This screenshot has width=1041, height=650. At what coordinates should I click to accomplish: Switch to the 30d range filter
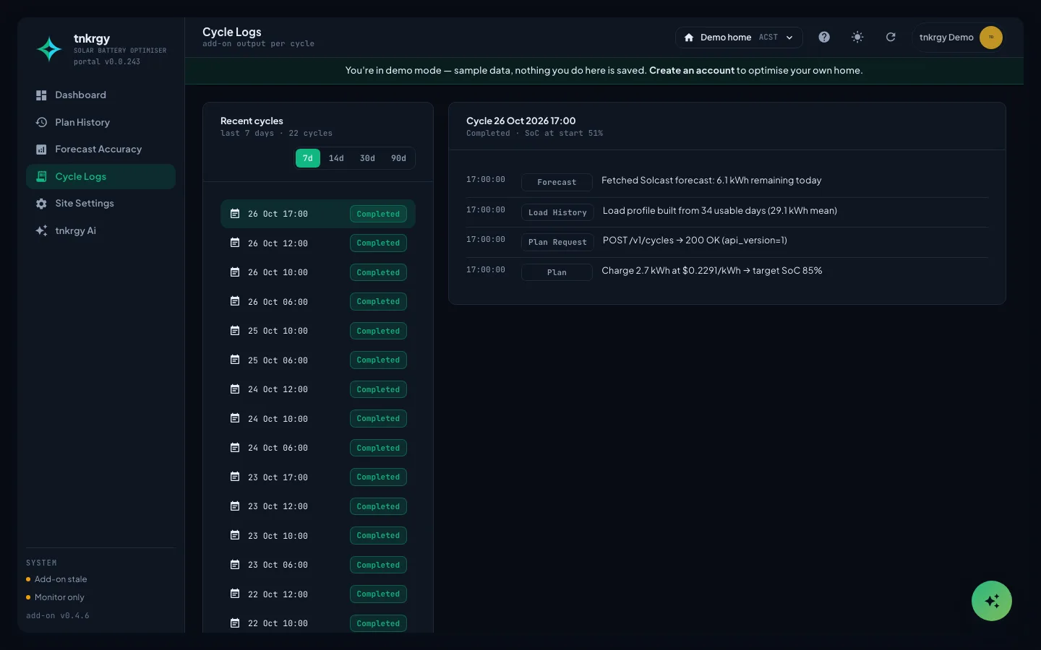click(367, 158)
